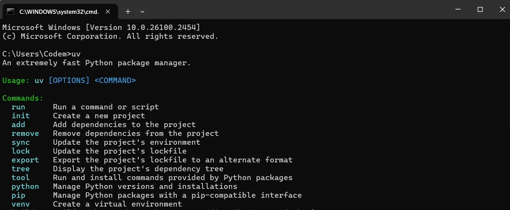
Task: Click the "remove" command name
Action: (x=25, y=133)
